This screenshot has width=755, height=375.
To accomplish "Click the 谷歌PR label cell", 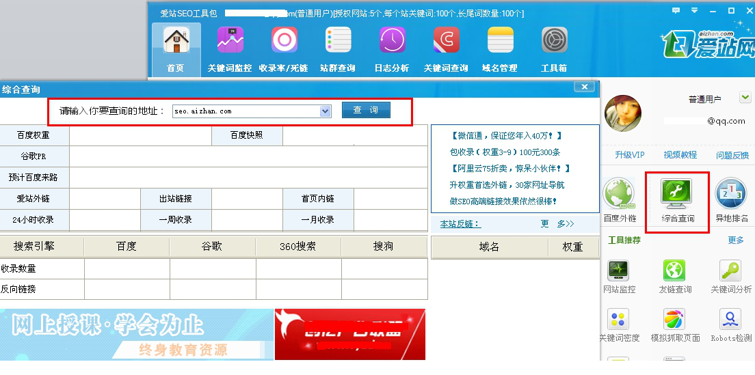I will (34, 156).
